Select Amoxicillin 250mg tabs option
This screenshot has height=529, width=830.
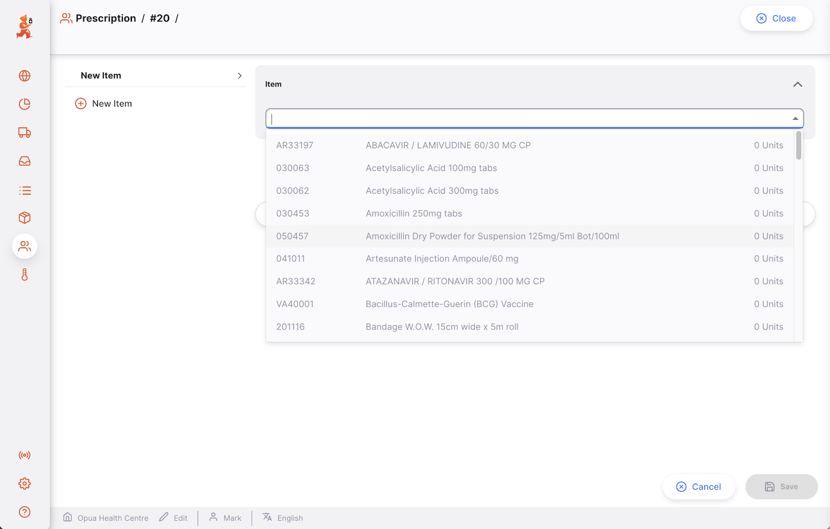click(413, 213)
